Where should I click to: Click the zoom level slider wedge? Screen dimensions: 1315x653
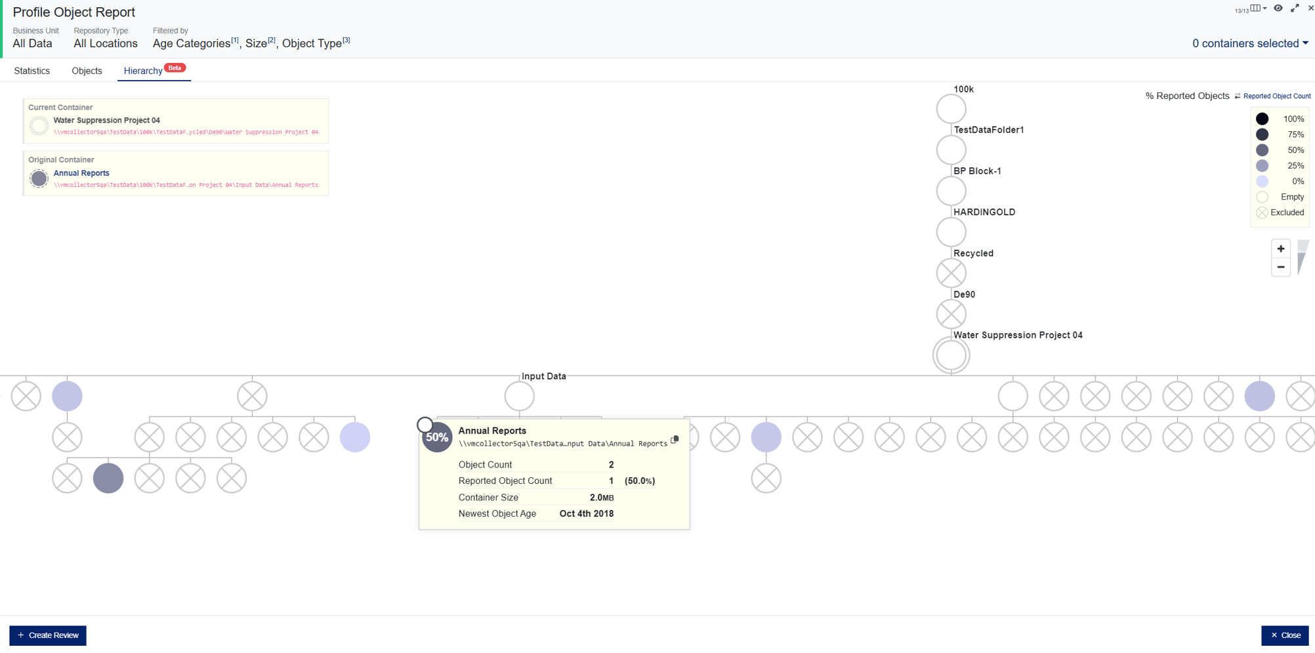[x=1303, y=257]
